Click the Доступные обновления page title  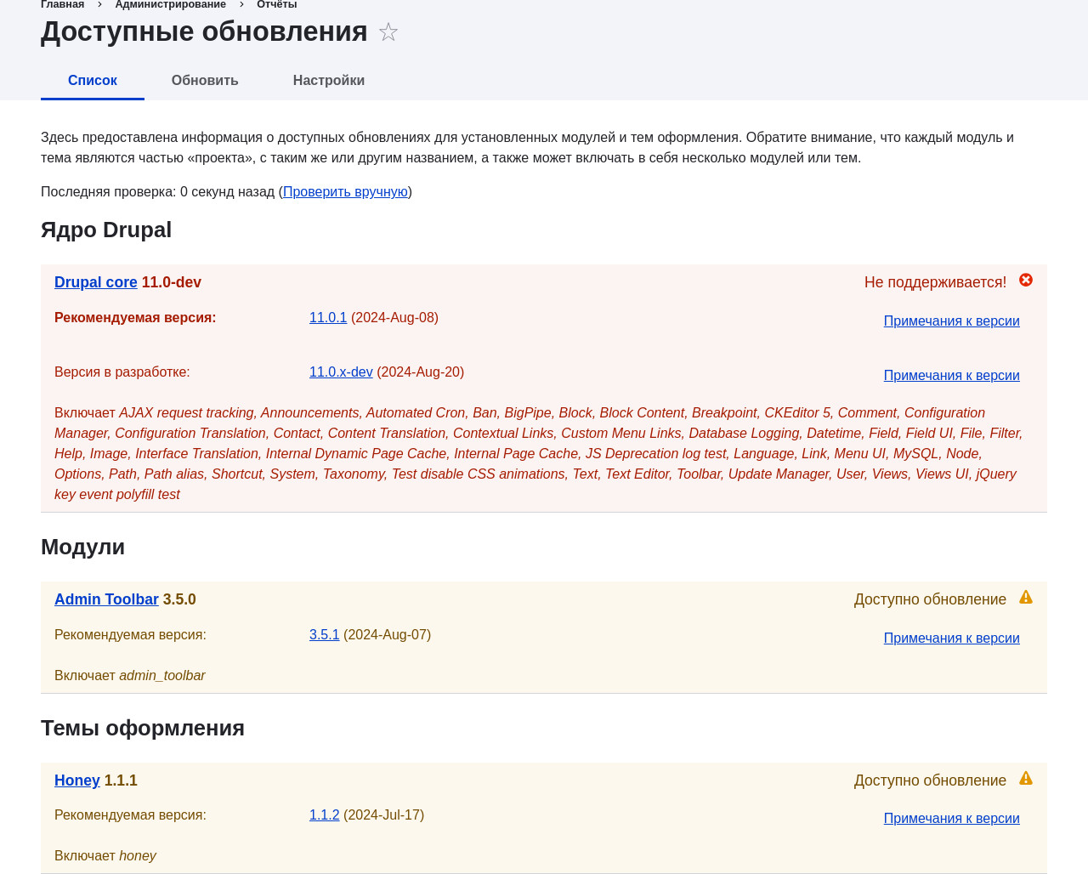[x=204, y=31]
